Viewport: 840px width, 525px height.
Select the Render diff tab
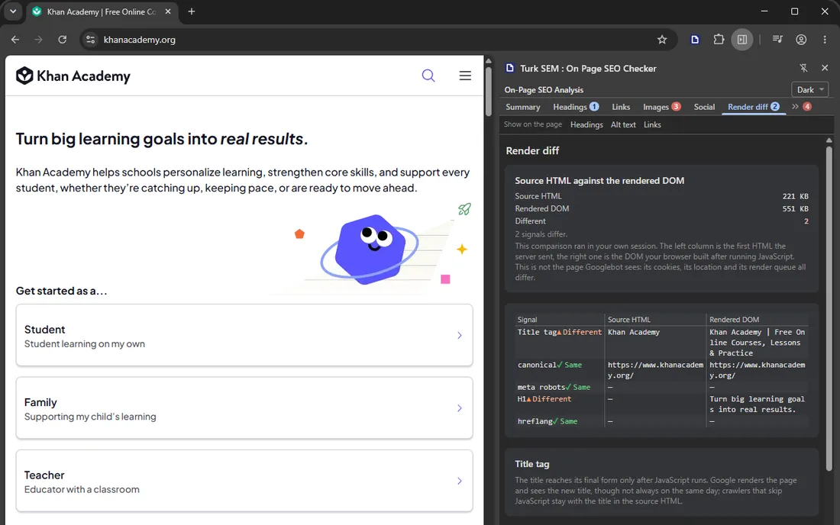point(753,107)
